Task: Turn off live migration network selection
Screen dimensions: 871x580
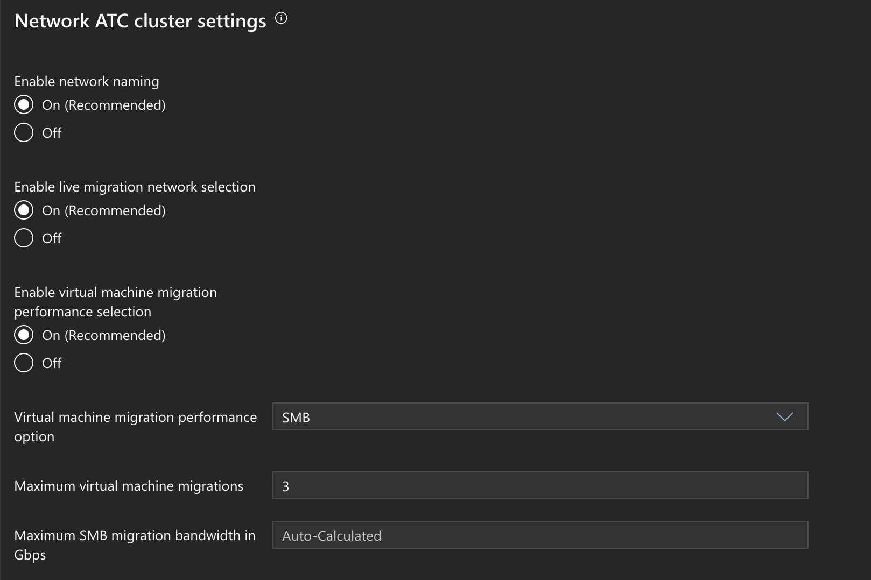Action: click(24, 238)
